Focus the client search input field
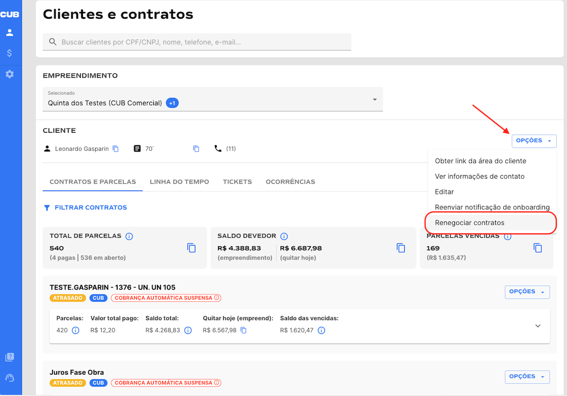 203,42
